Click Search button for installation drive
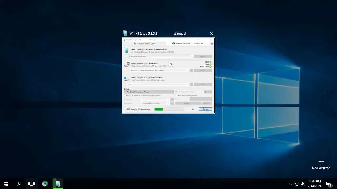Image resolution: width=337 pixels, height=189 pixels. [203, 85]
